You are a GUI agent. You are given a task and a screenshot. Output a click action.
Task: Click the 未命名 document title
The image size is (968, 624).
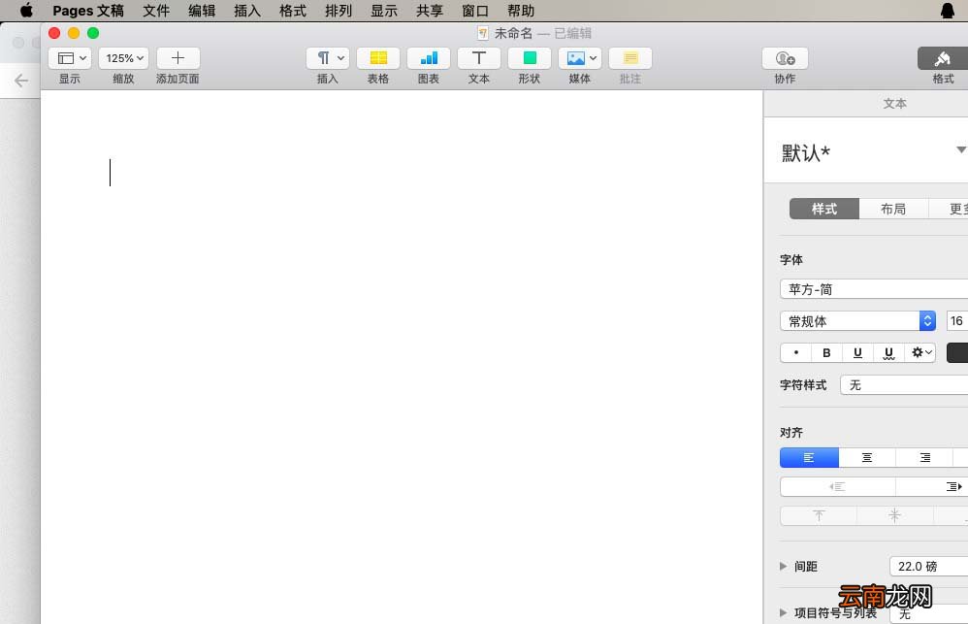[x=513, y=33]
